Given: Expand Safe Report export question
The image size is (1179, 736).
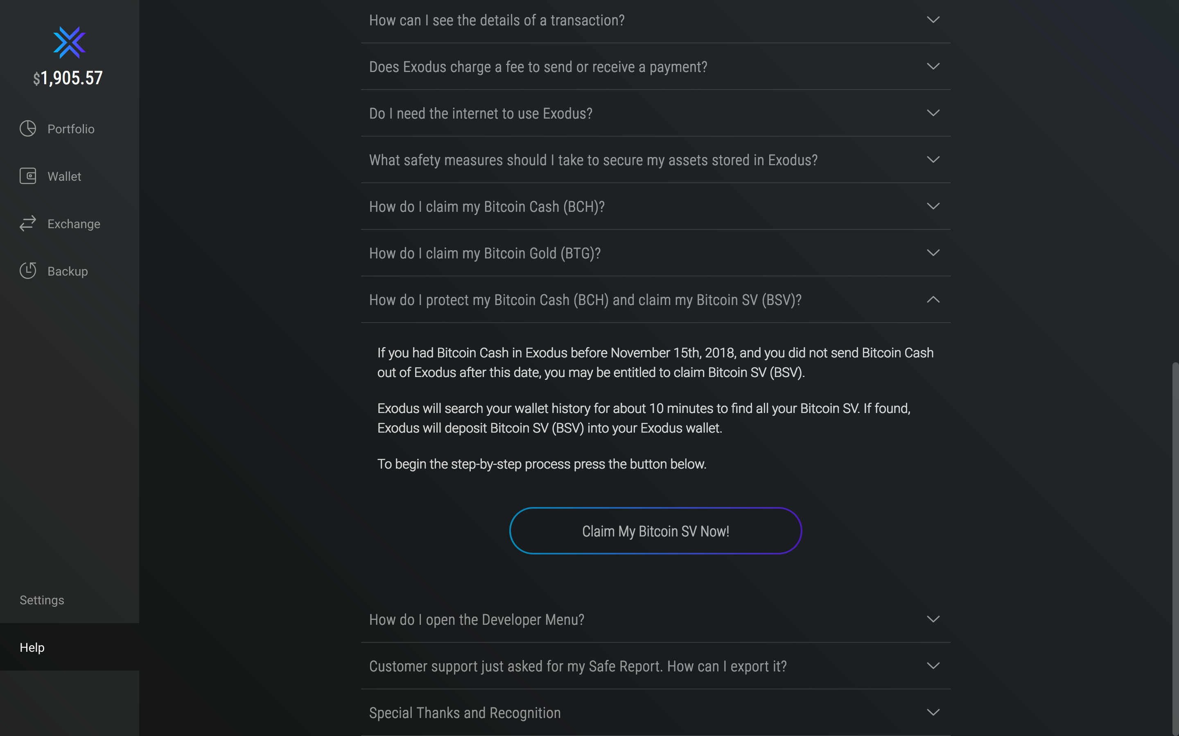Looking at the screenshot, I should [655, 666].
